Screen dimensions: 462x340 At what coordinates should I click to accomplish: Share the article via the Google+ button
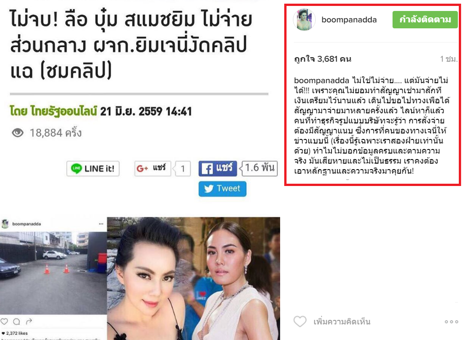(x=153, y=169)
